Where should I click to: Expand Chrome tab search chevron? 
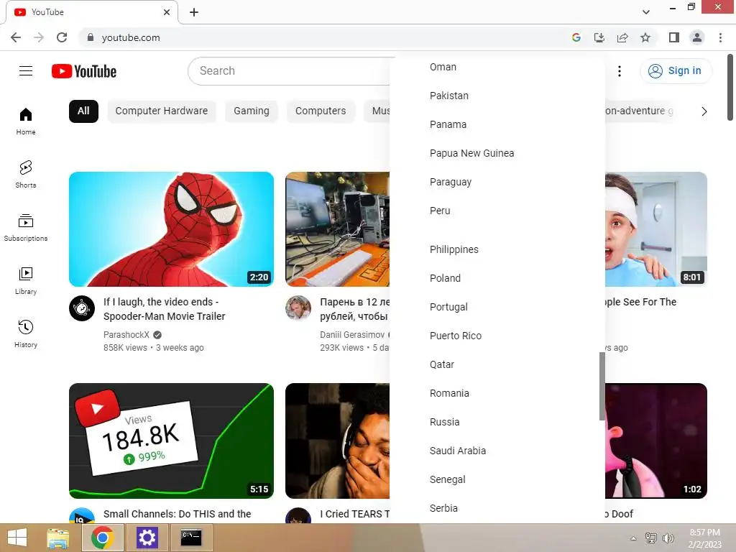click(x=646, y=12)
